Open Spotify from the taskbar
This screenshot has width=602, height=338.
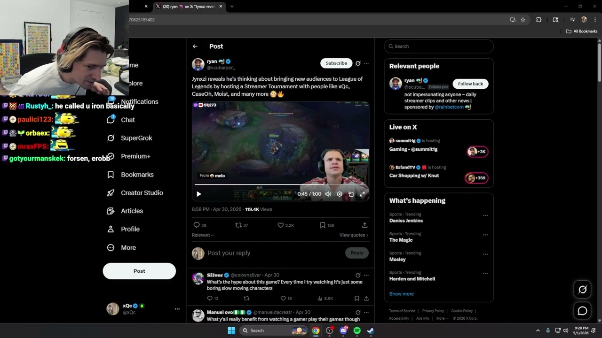tap(357, 330)
